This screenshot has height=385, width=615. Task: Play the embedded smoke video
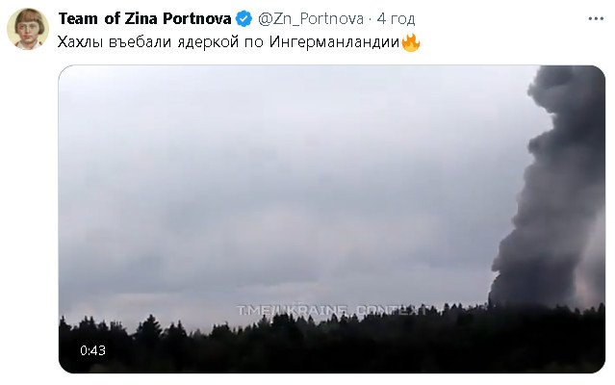point(331,218)
